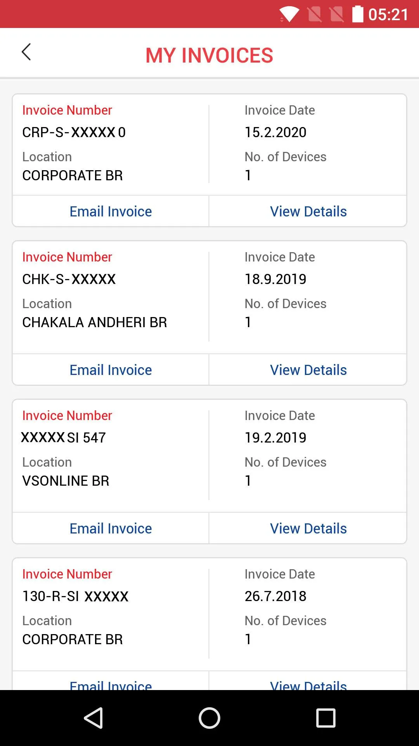Select the 130-R-SI XXXXX invoice number
419x746 pixels.
[x=75, y=596]
